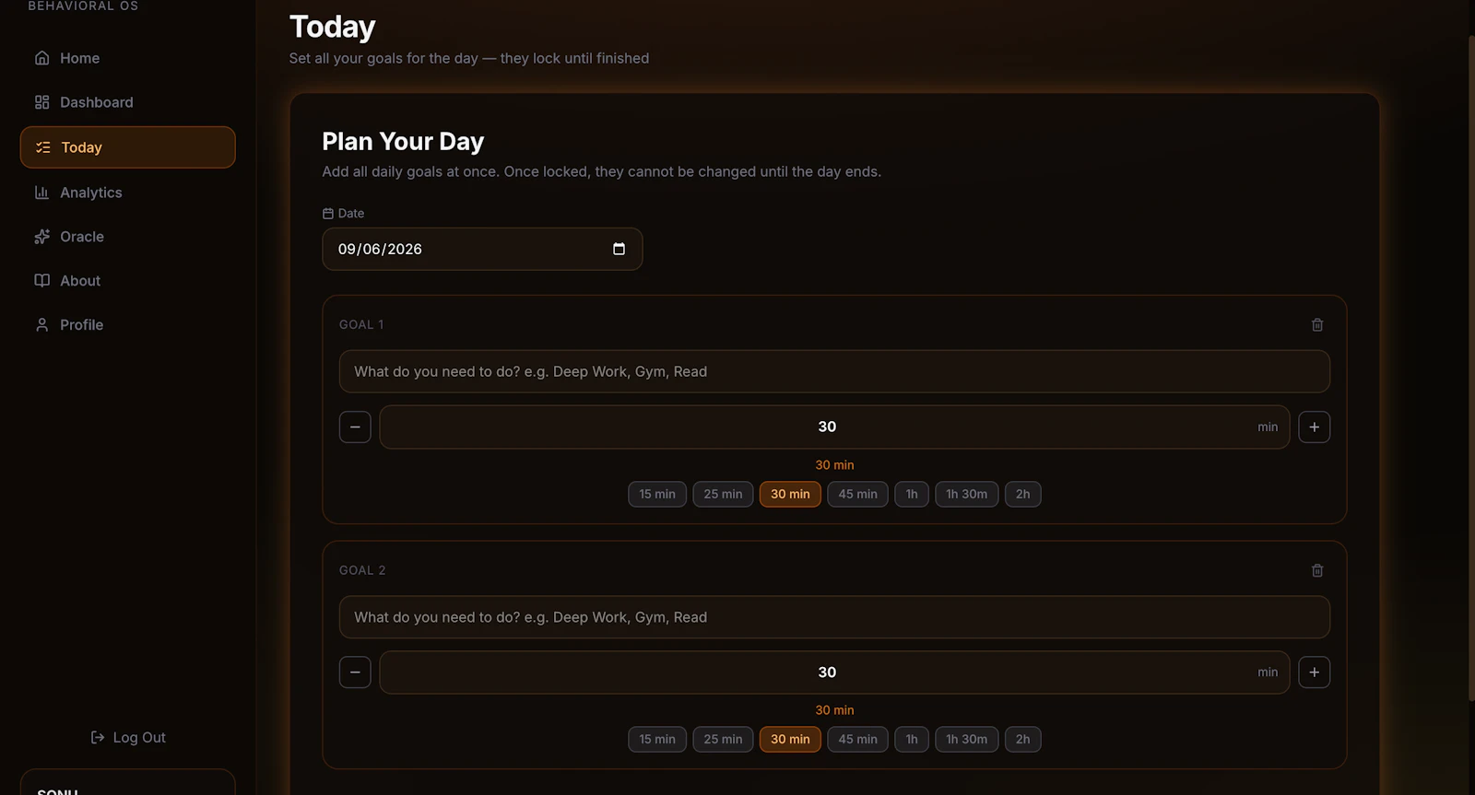Click the Home house icon
Image resolution: width=1475 pixels, height=795 pixels.
click(41, 58)
